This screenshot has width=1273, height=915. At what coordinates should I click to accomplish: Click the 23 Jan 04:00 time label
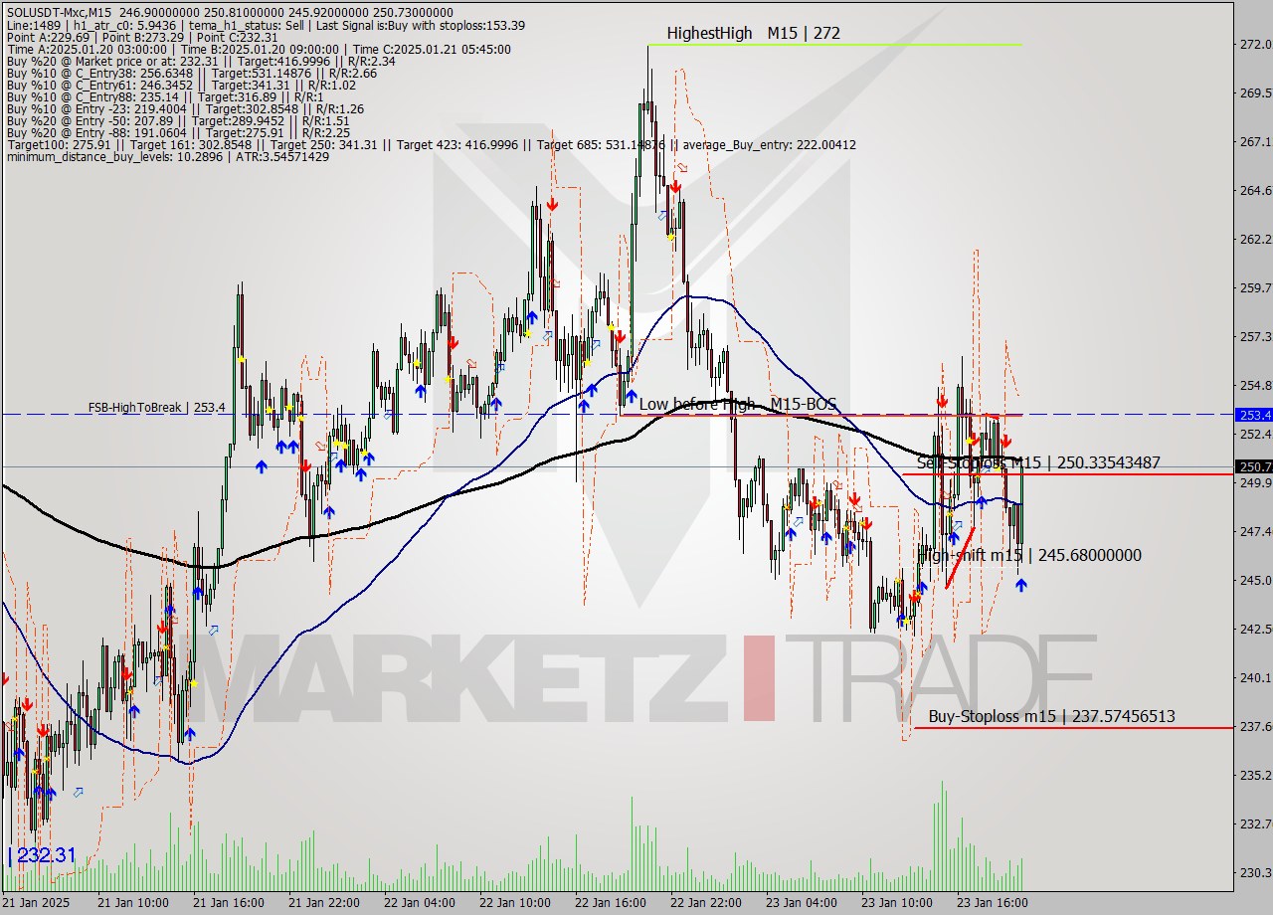coord(802,902)
